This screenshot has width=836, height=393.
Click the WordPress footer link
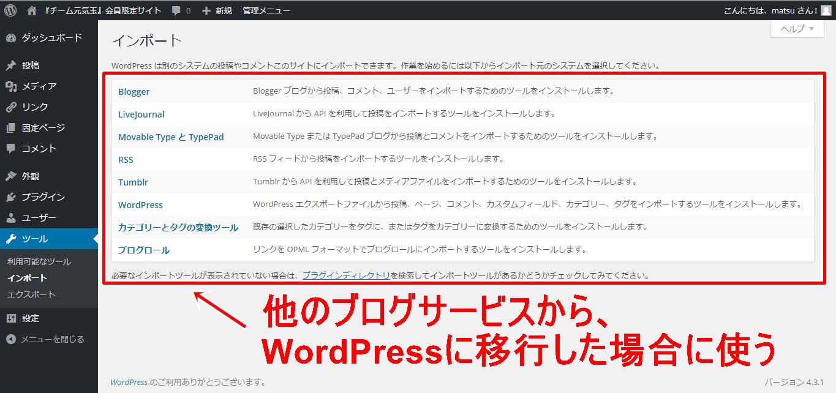pyautogui.click(x=129, y=382)
